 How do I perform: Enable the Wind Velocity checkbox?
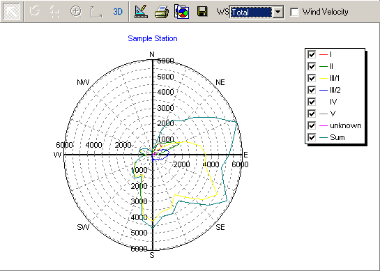tap(294, 12)
